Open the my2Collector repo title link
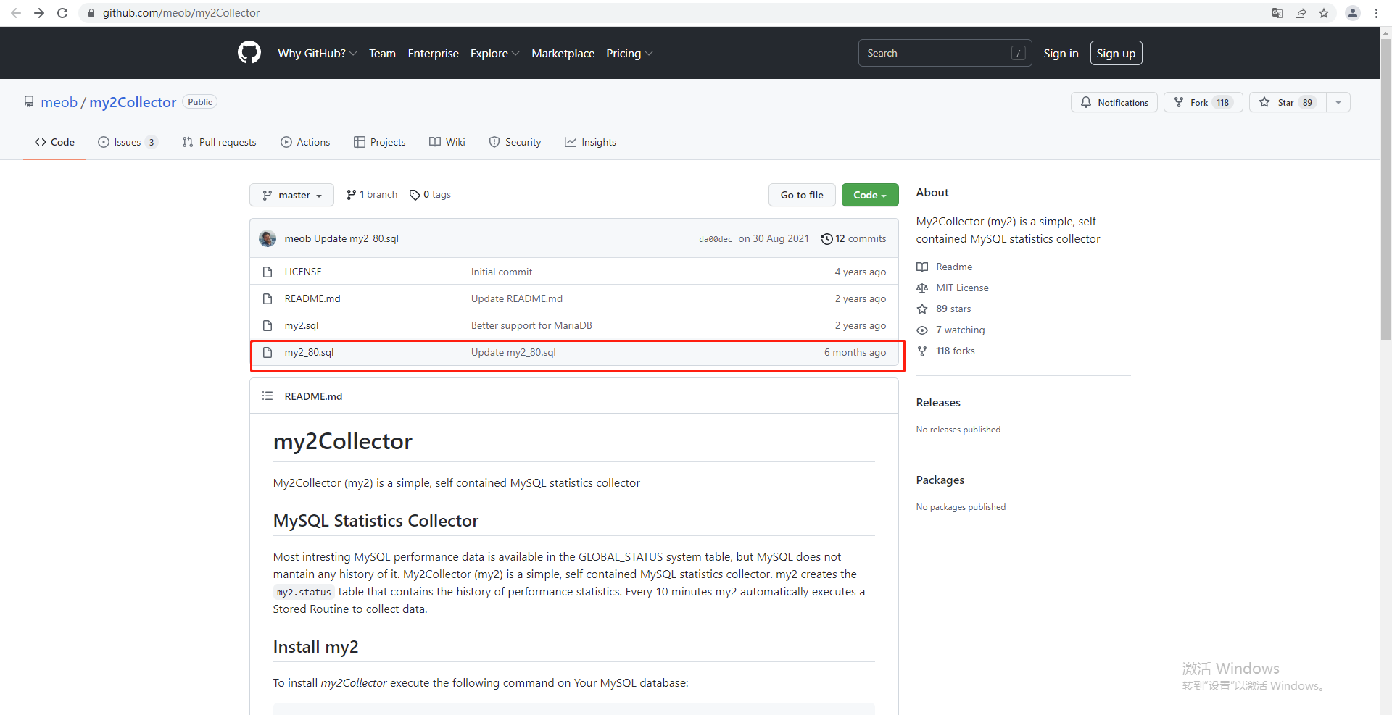1392x715 pixels. (133, 102)
